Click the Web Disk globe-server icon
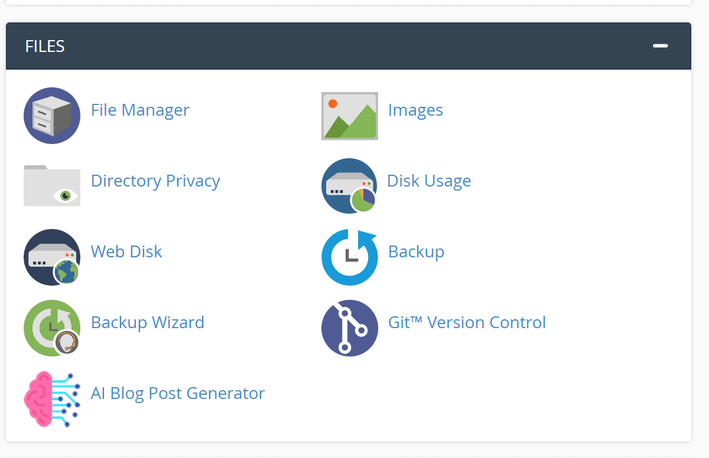 pyautogui.click(x=51, y=257)
